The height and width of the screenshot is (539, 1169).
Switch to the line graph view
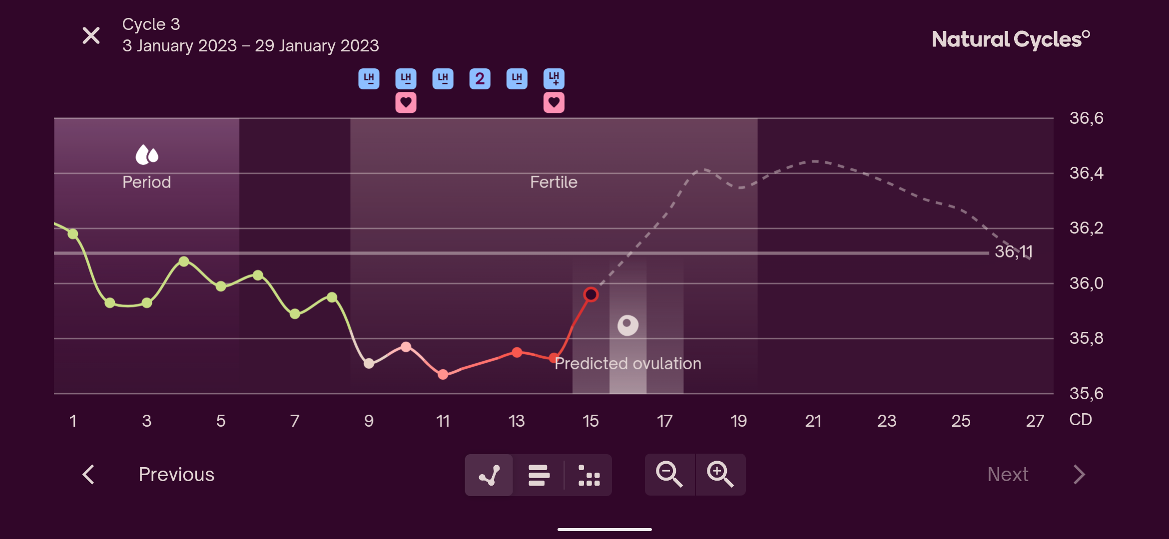coord(489,475)
